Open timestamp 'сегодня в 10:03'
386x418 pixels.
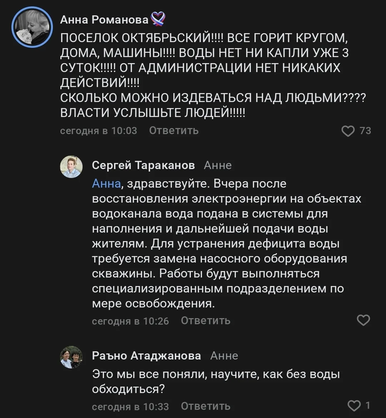99,131
